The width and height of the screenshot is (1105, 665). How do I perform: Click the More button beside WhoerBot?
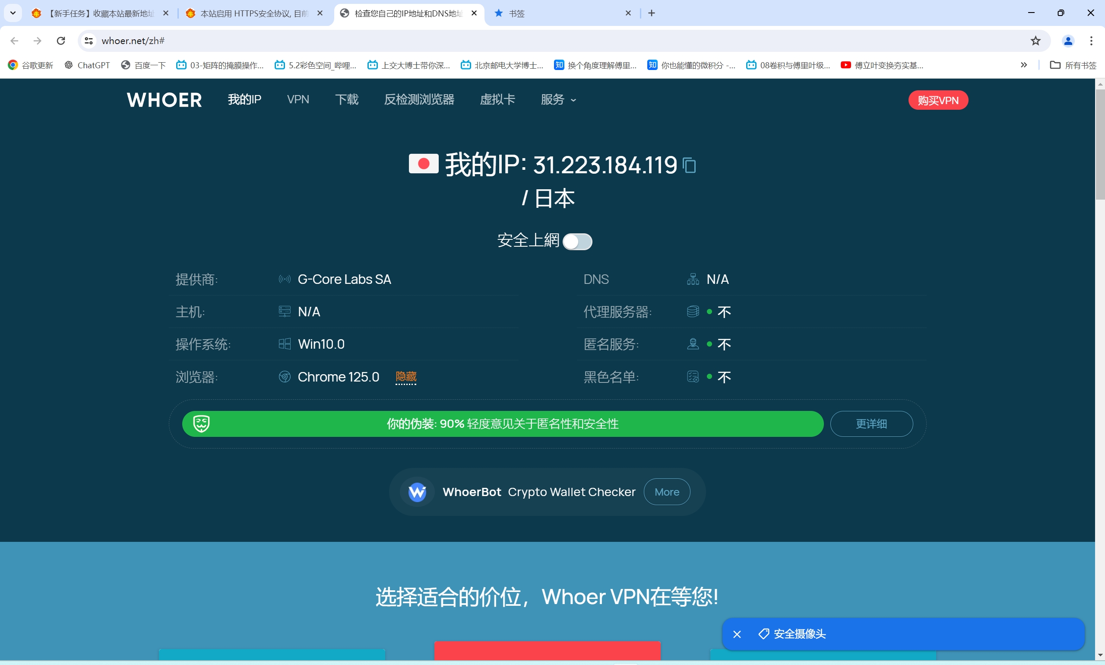click(667, 492)
